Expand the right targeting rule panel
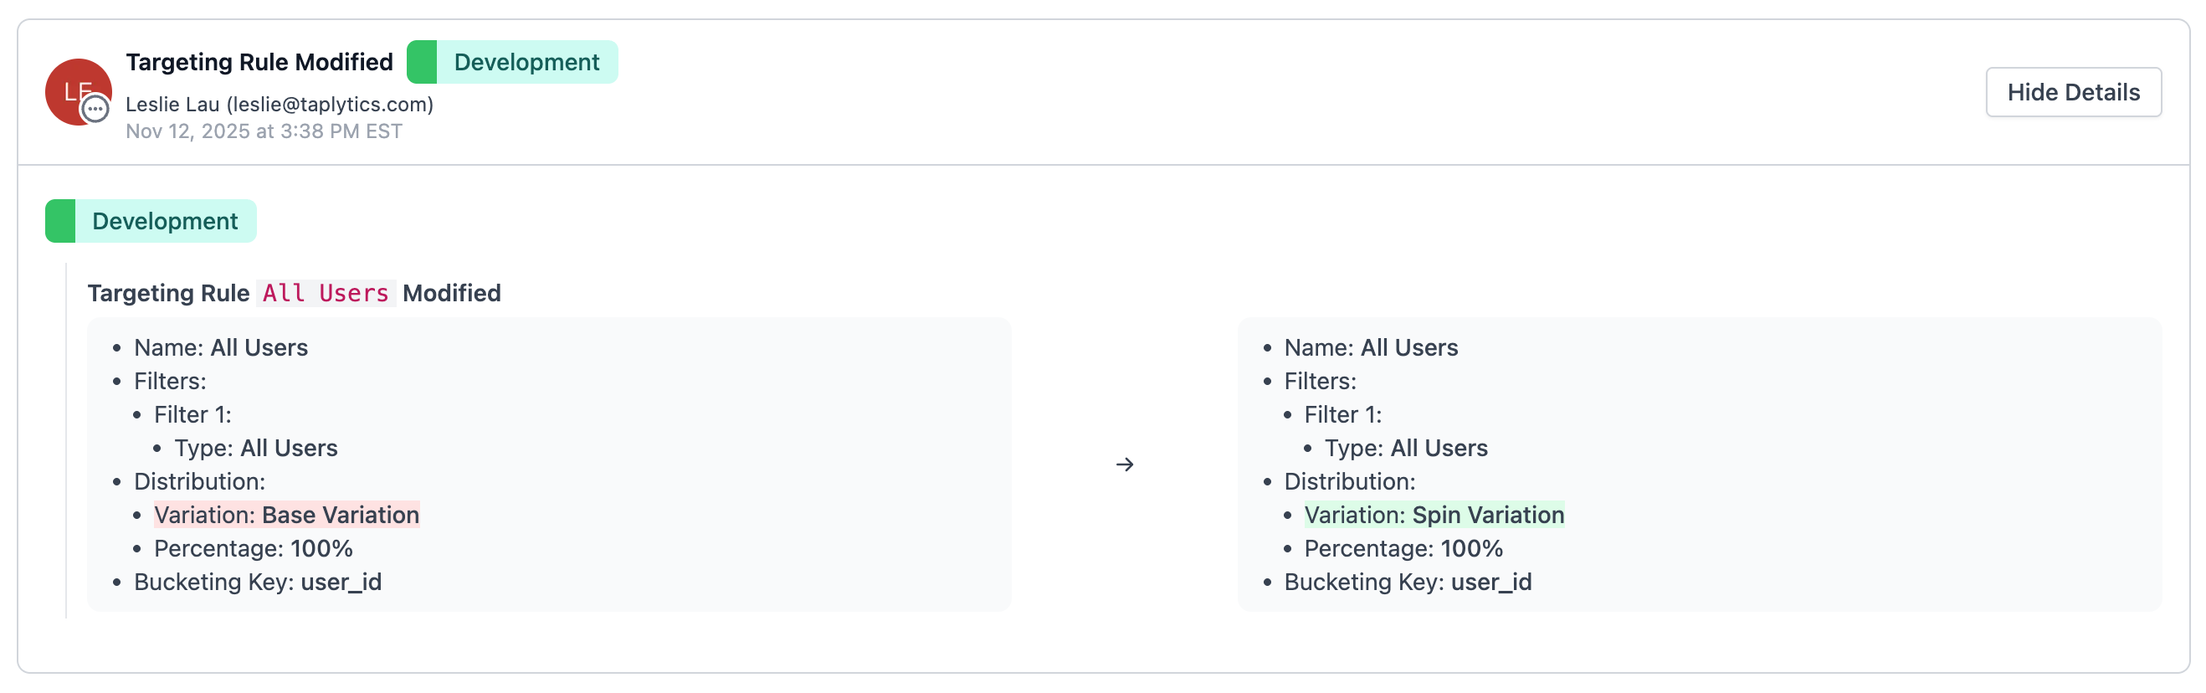Viewport: 2206px width, 693px height. (1700, 464)
